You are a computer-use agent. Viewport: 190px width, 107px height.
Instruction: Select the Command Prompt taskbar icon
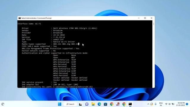pyautogui.click(x=130, y=104)
